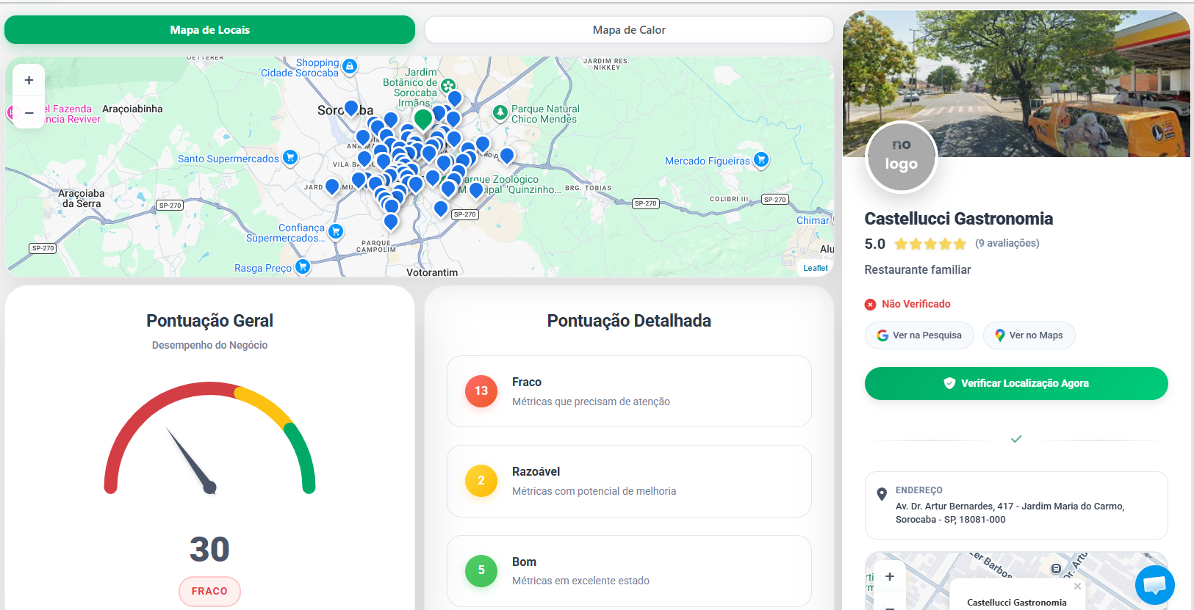Open the Razoável metrics card
Viewport: 1194px width, 610px height.
(629, 481)
